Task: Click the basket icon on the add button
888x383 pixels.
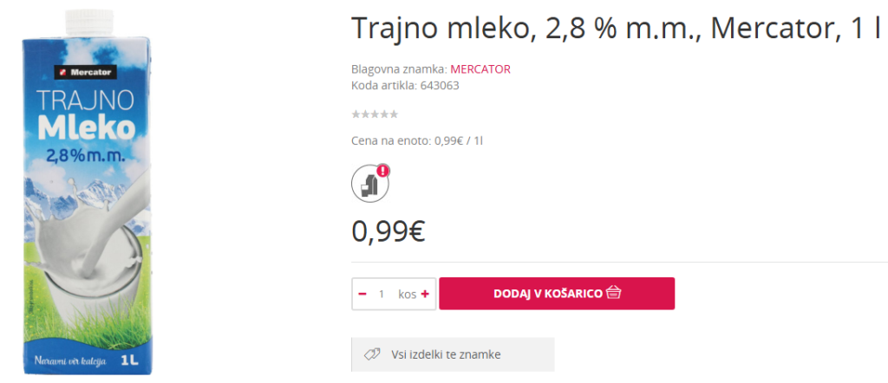Action: (614, 293)
